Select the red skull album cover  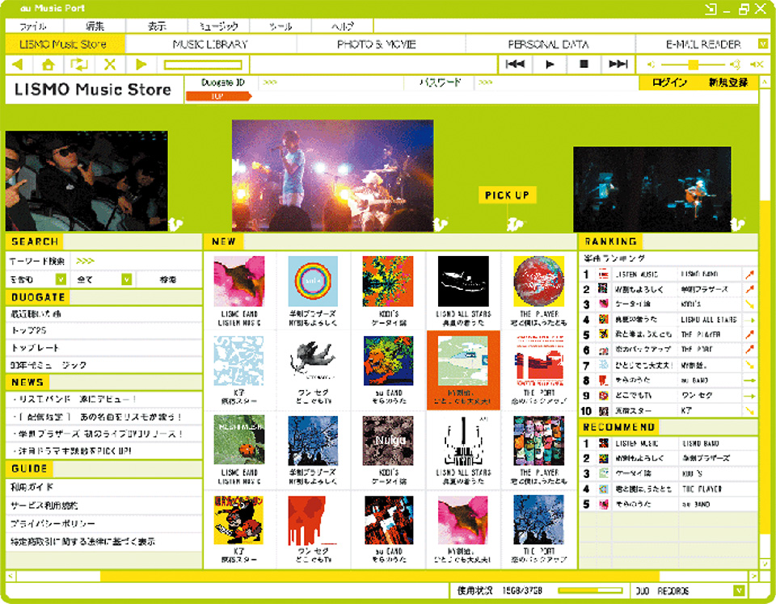click(x=313, y=520)
